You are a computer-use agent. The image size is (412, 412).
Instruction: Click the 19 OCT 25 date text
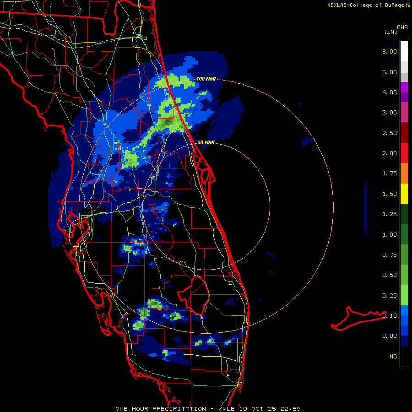coord(257,409)
